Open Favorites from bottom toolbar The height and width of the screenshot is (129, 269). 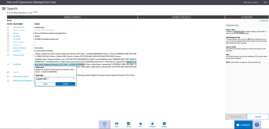click(152, 124)
